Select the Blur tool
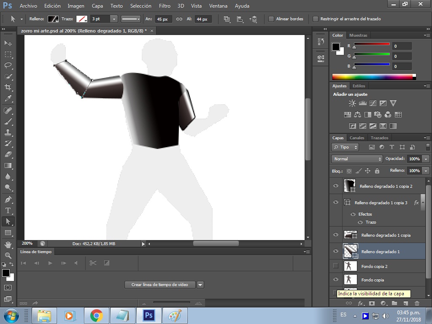This screenshot has height=324, width=432. coord(8,176)
